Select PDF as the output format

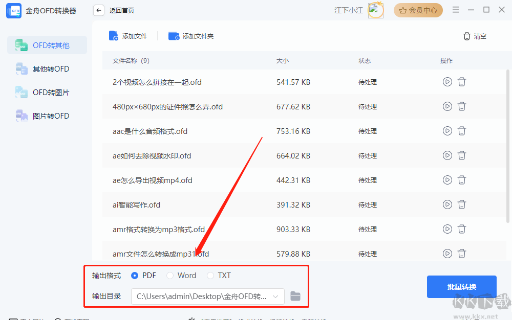134,275
